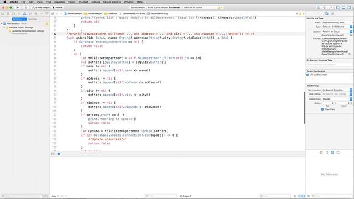Open Location Relative to Group dropdown
This screenshot has height=199, width=354.
pyautogui.click(x=337, y=32)
